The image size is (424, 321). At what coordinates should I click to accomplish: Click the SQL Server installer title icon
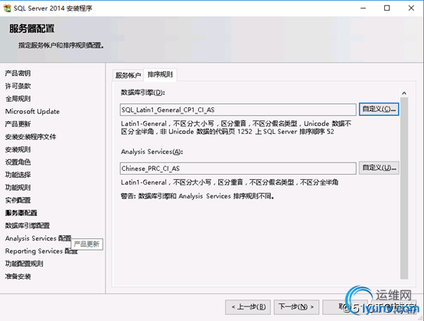click(8, 8)
